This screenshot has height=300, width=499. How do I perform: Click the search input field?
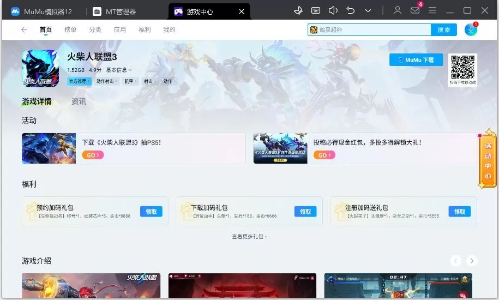pos(369,29)
